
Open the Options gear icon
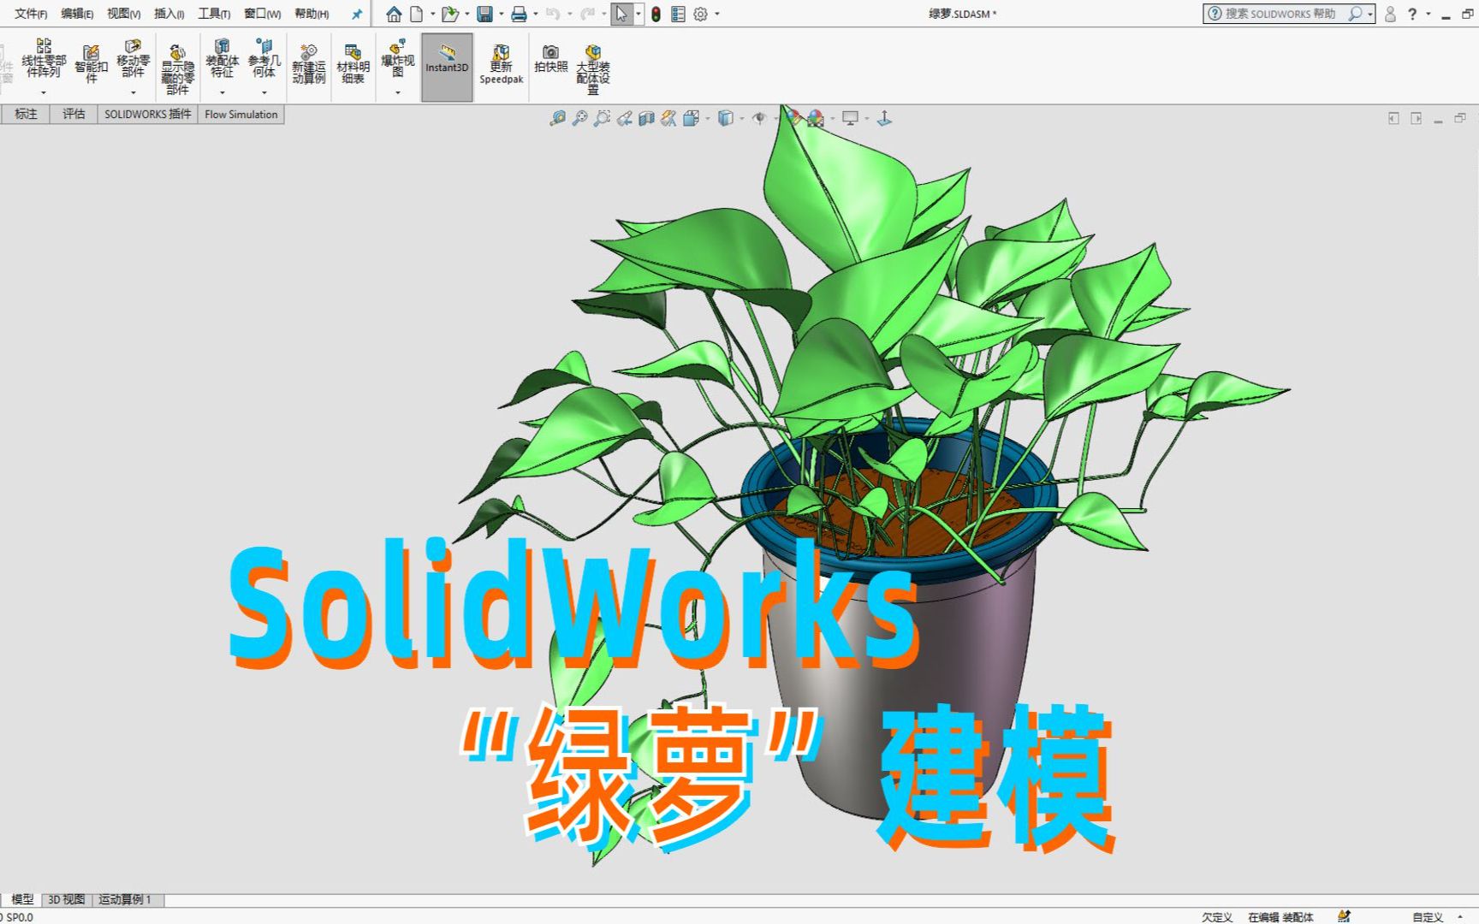(700, 14)
